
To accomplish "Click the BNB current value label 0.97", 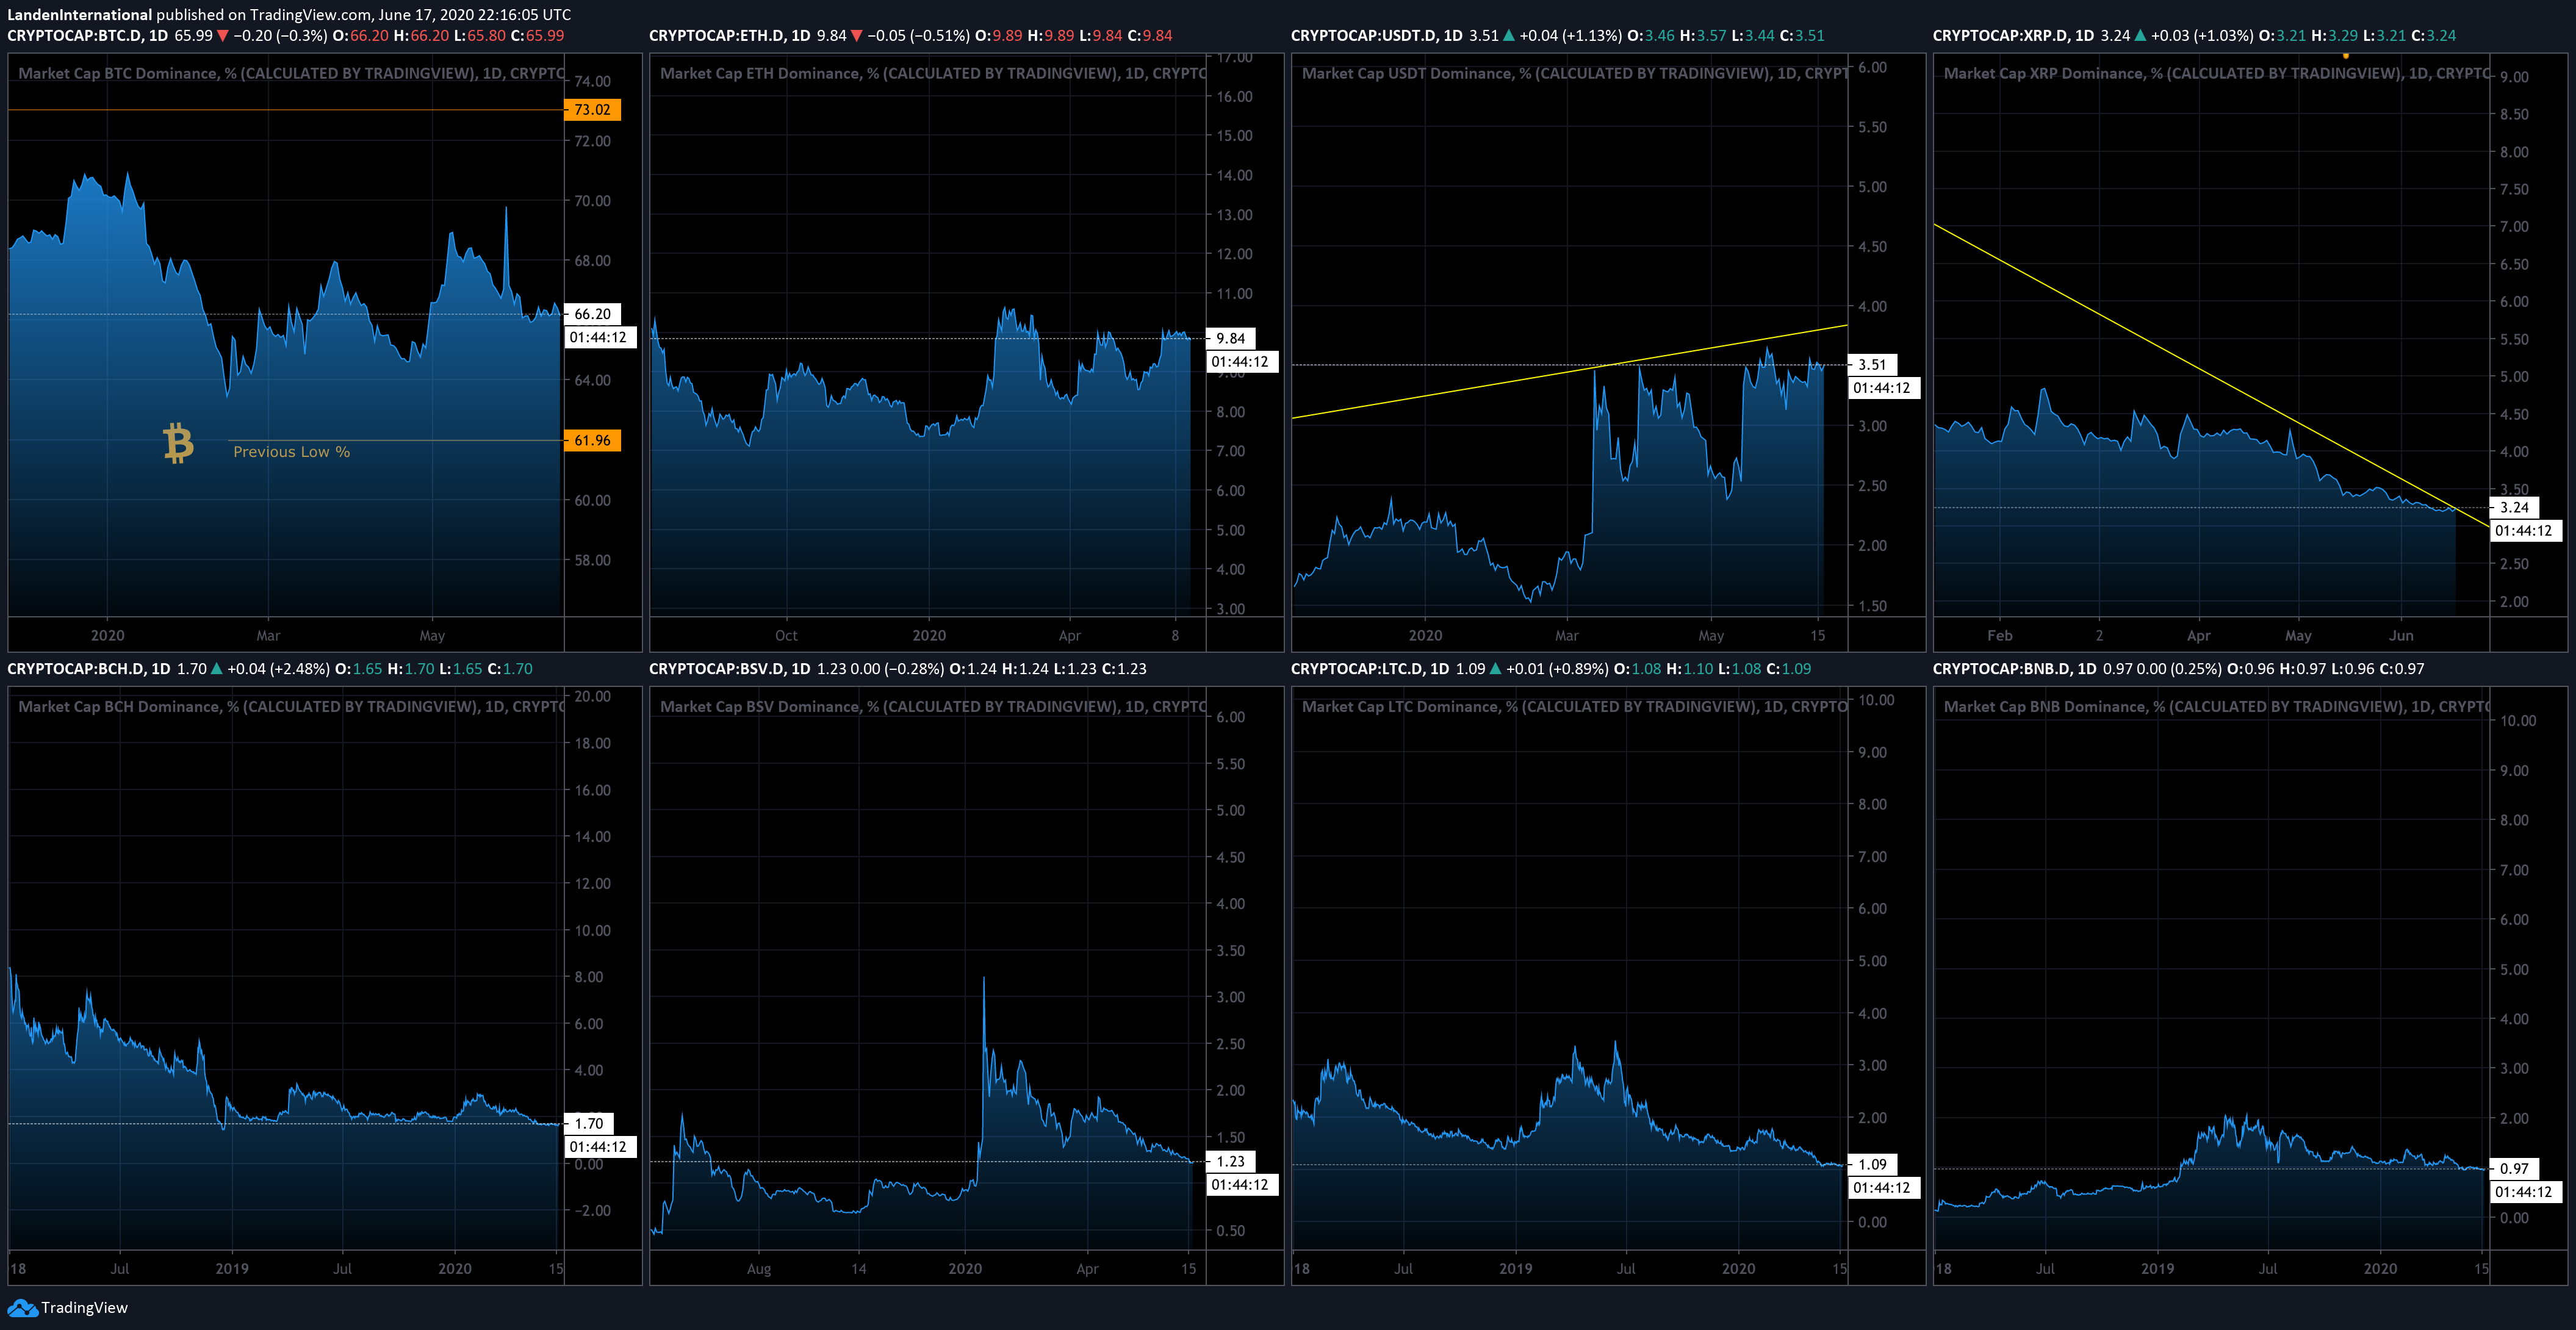I will pyautogui.click(x=2515, y=1169).
